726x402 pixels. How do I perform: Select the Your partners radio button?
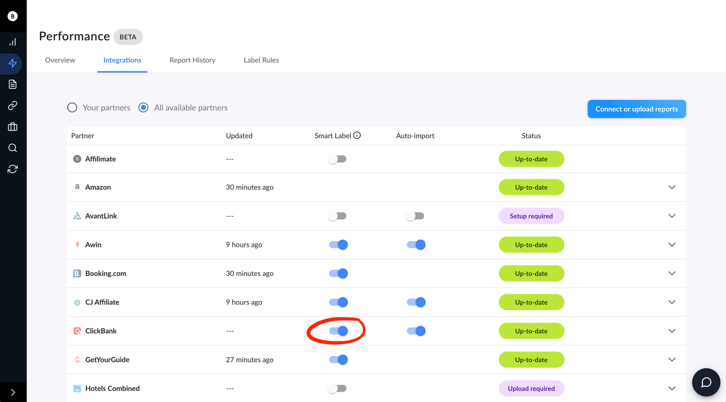72,107
